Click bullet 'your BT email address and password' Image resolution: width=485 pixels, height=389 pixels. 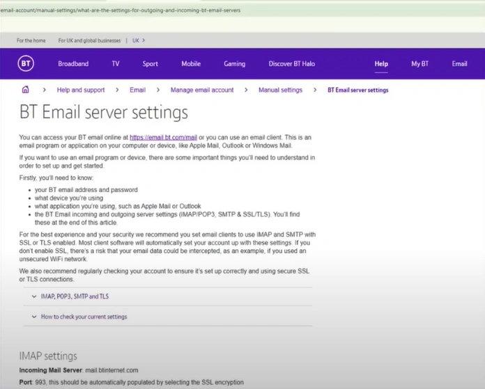pos(86,190)
